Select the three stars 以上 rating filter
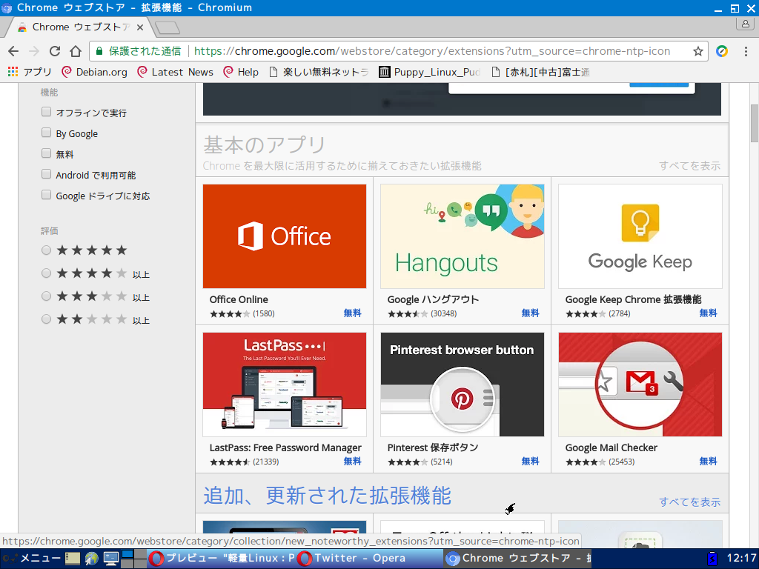 [46, 296]
